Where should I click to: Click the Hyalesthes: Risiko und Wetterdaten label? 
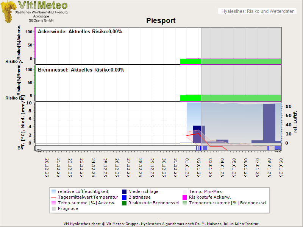point(258,11)
